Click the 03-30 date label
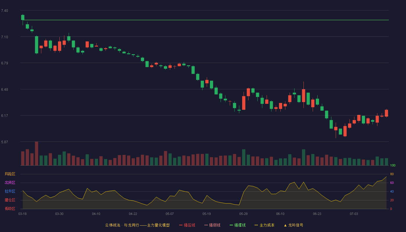Viewport: 406px width, 232px height. 59,214
